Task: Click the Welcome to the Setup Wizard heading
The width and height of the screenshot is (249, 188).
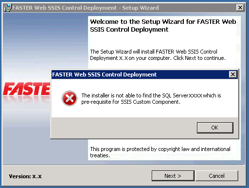Action: [163, 25]
